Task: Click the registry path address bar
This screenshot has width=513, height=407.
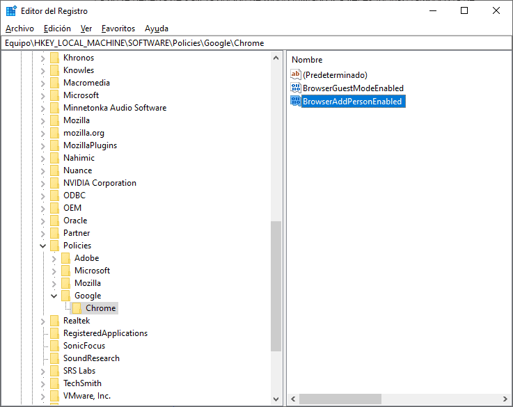Action: 256,43
